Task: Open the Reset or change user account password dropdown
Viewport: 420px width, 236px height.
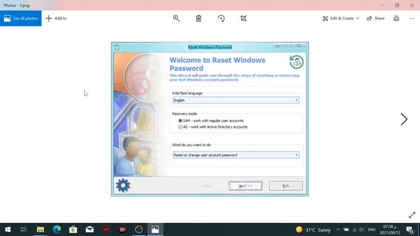Action: 236,155
